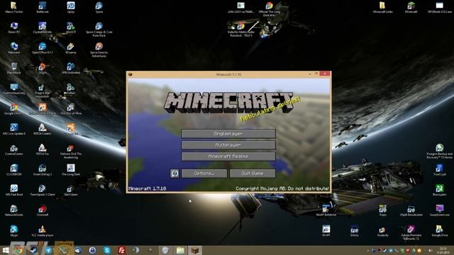
Task: Open the Marco Fischer user folder
Action: (14, 8)
